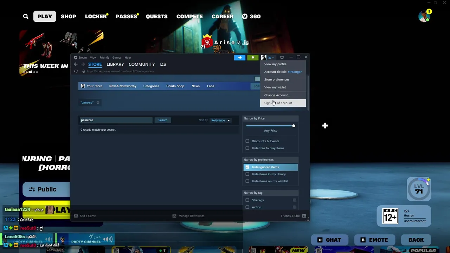Open the View menu in Steam
The image size is (450, 253).
tap(93, 58)
